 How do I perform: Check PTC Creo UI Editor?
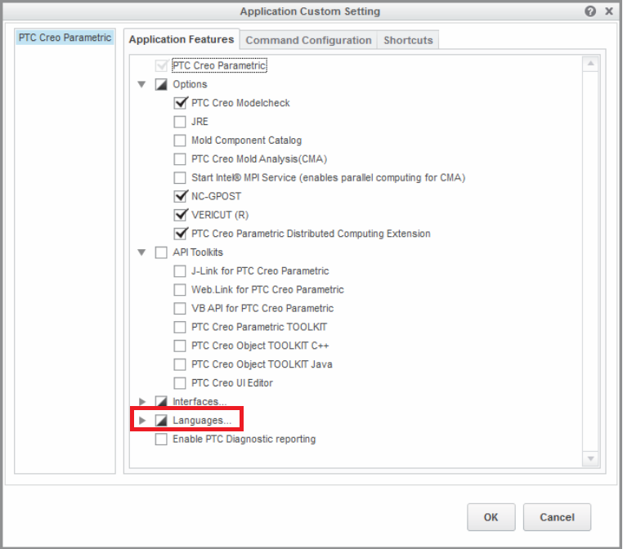tap(180, 382)
